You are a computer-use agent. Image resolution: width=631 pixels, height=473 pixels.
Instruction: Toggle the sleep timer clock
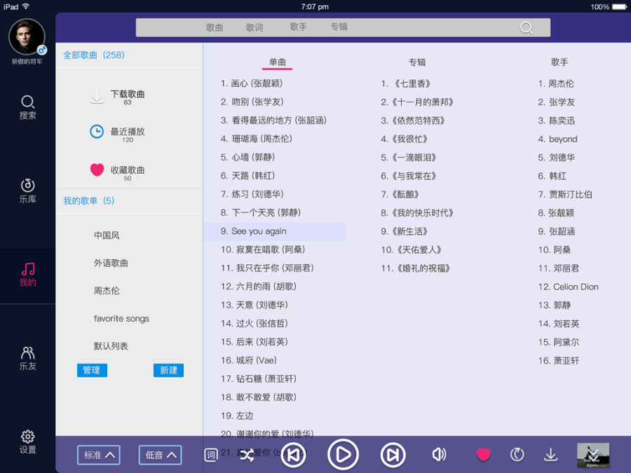pos(517,454)
